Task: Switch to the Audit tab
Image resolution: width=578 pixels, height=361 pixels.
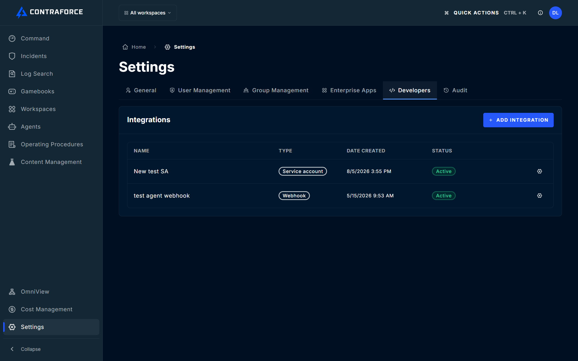Action: pos(455,90)
